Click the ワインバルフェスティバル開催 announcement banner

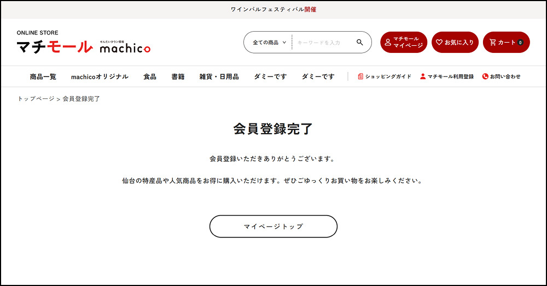273,9
